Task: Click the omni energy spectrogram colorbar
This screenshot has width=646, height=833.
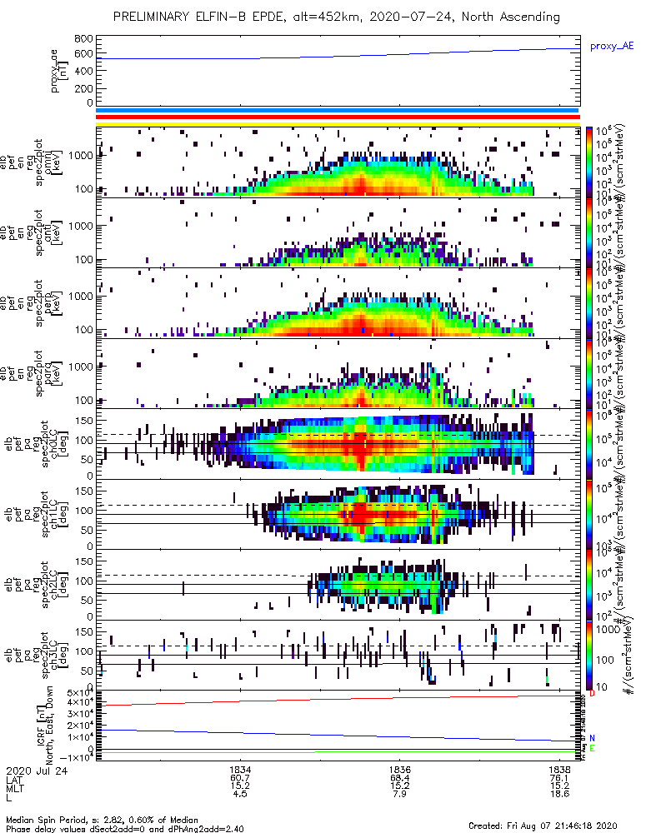Action: coord(589,162)
